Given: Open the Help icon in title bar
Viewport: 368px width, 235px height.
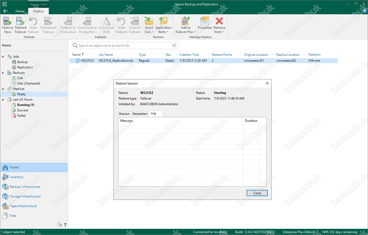Looking at the screenshot, I should pyautogui.click(x=364, y=11).
